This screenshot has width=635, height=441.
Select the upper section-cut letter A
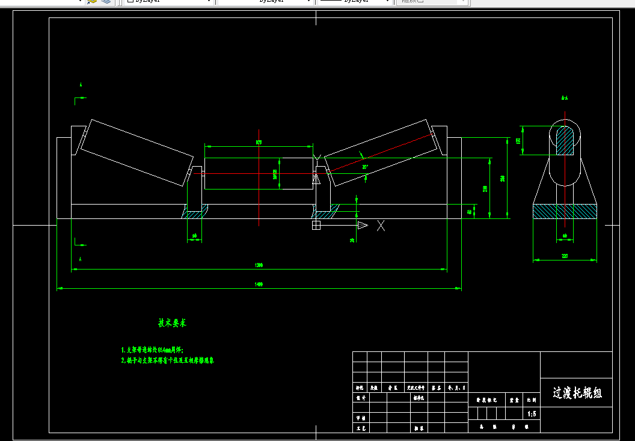(x=81, y=85)
